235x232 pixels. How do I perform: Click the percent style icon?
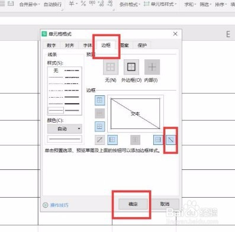pyautogui.click(x=83, y=4)
